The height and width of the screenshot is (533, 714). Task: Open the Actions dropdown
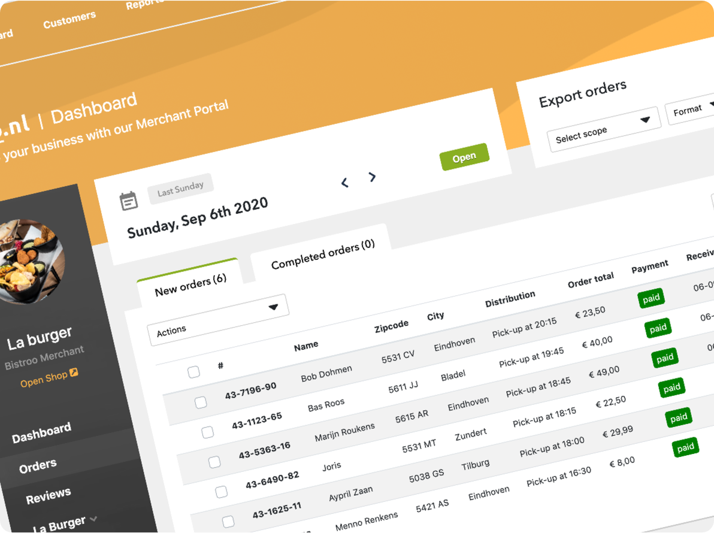tap(217, 320)
